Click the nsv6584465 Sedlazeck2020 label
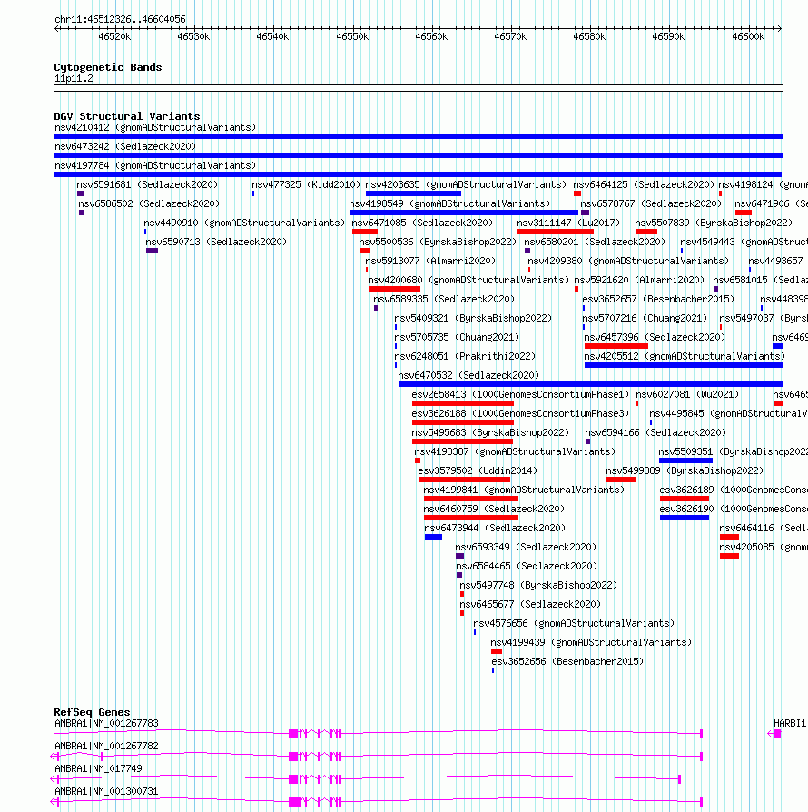 [x=527, y=567]
